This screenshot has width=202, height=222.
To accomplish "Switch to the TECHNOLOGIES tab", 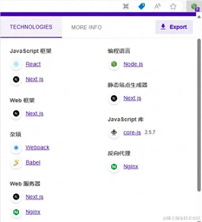I will (31, 27).
